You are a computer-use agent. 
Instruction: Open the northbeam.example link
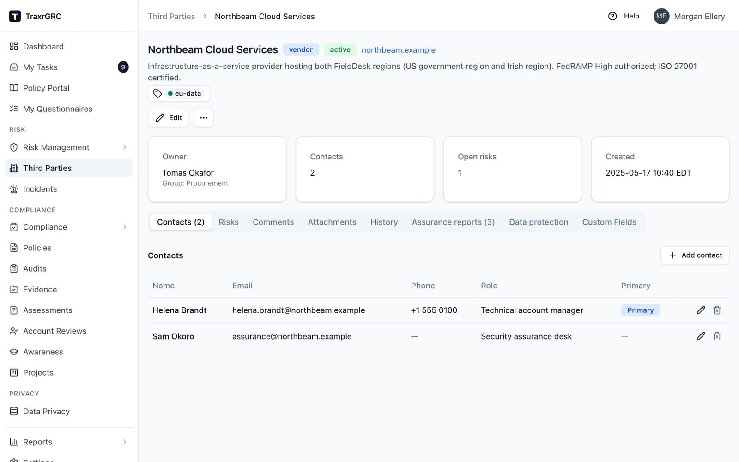point(398,50)
